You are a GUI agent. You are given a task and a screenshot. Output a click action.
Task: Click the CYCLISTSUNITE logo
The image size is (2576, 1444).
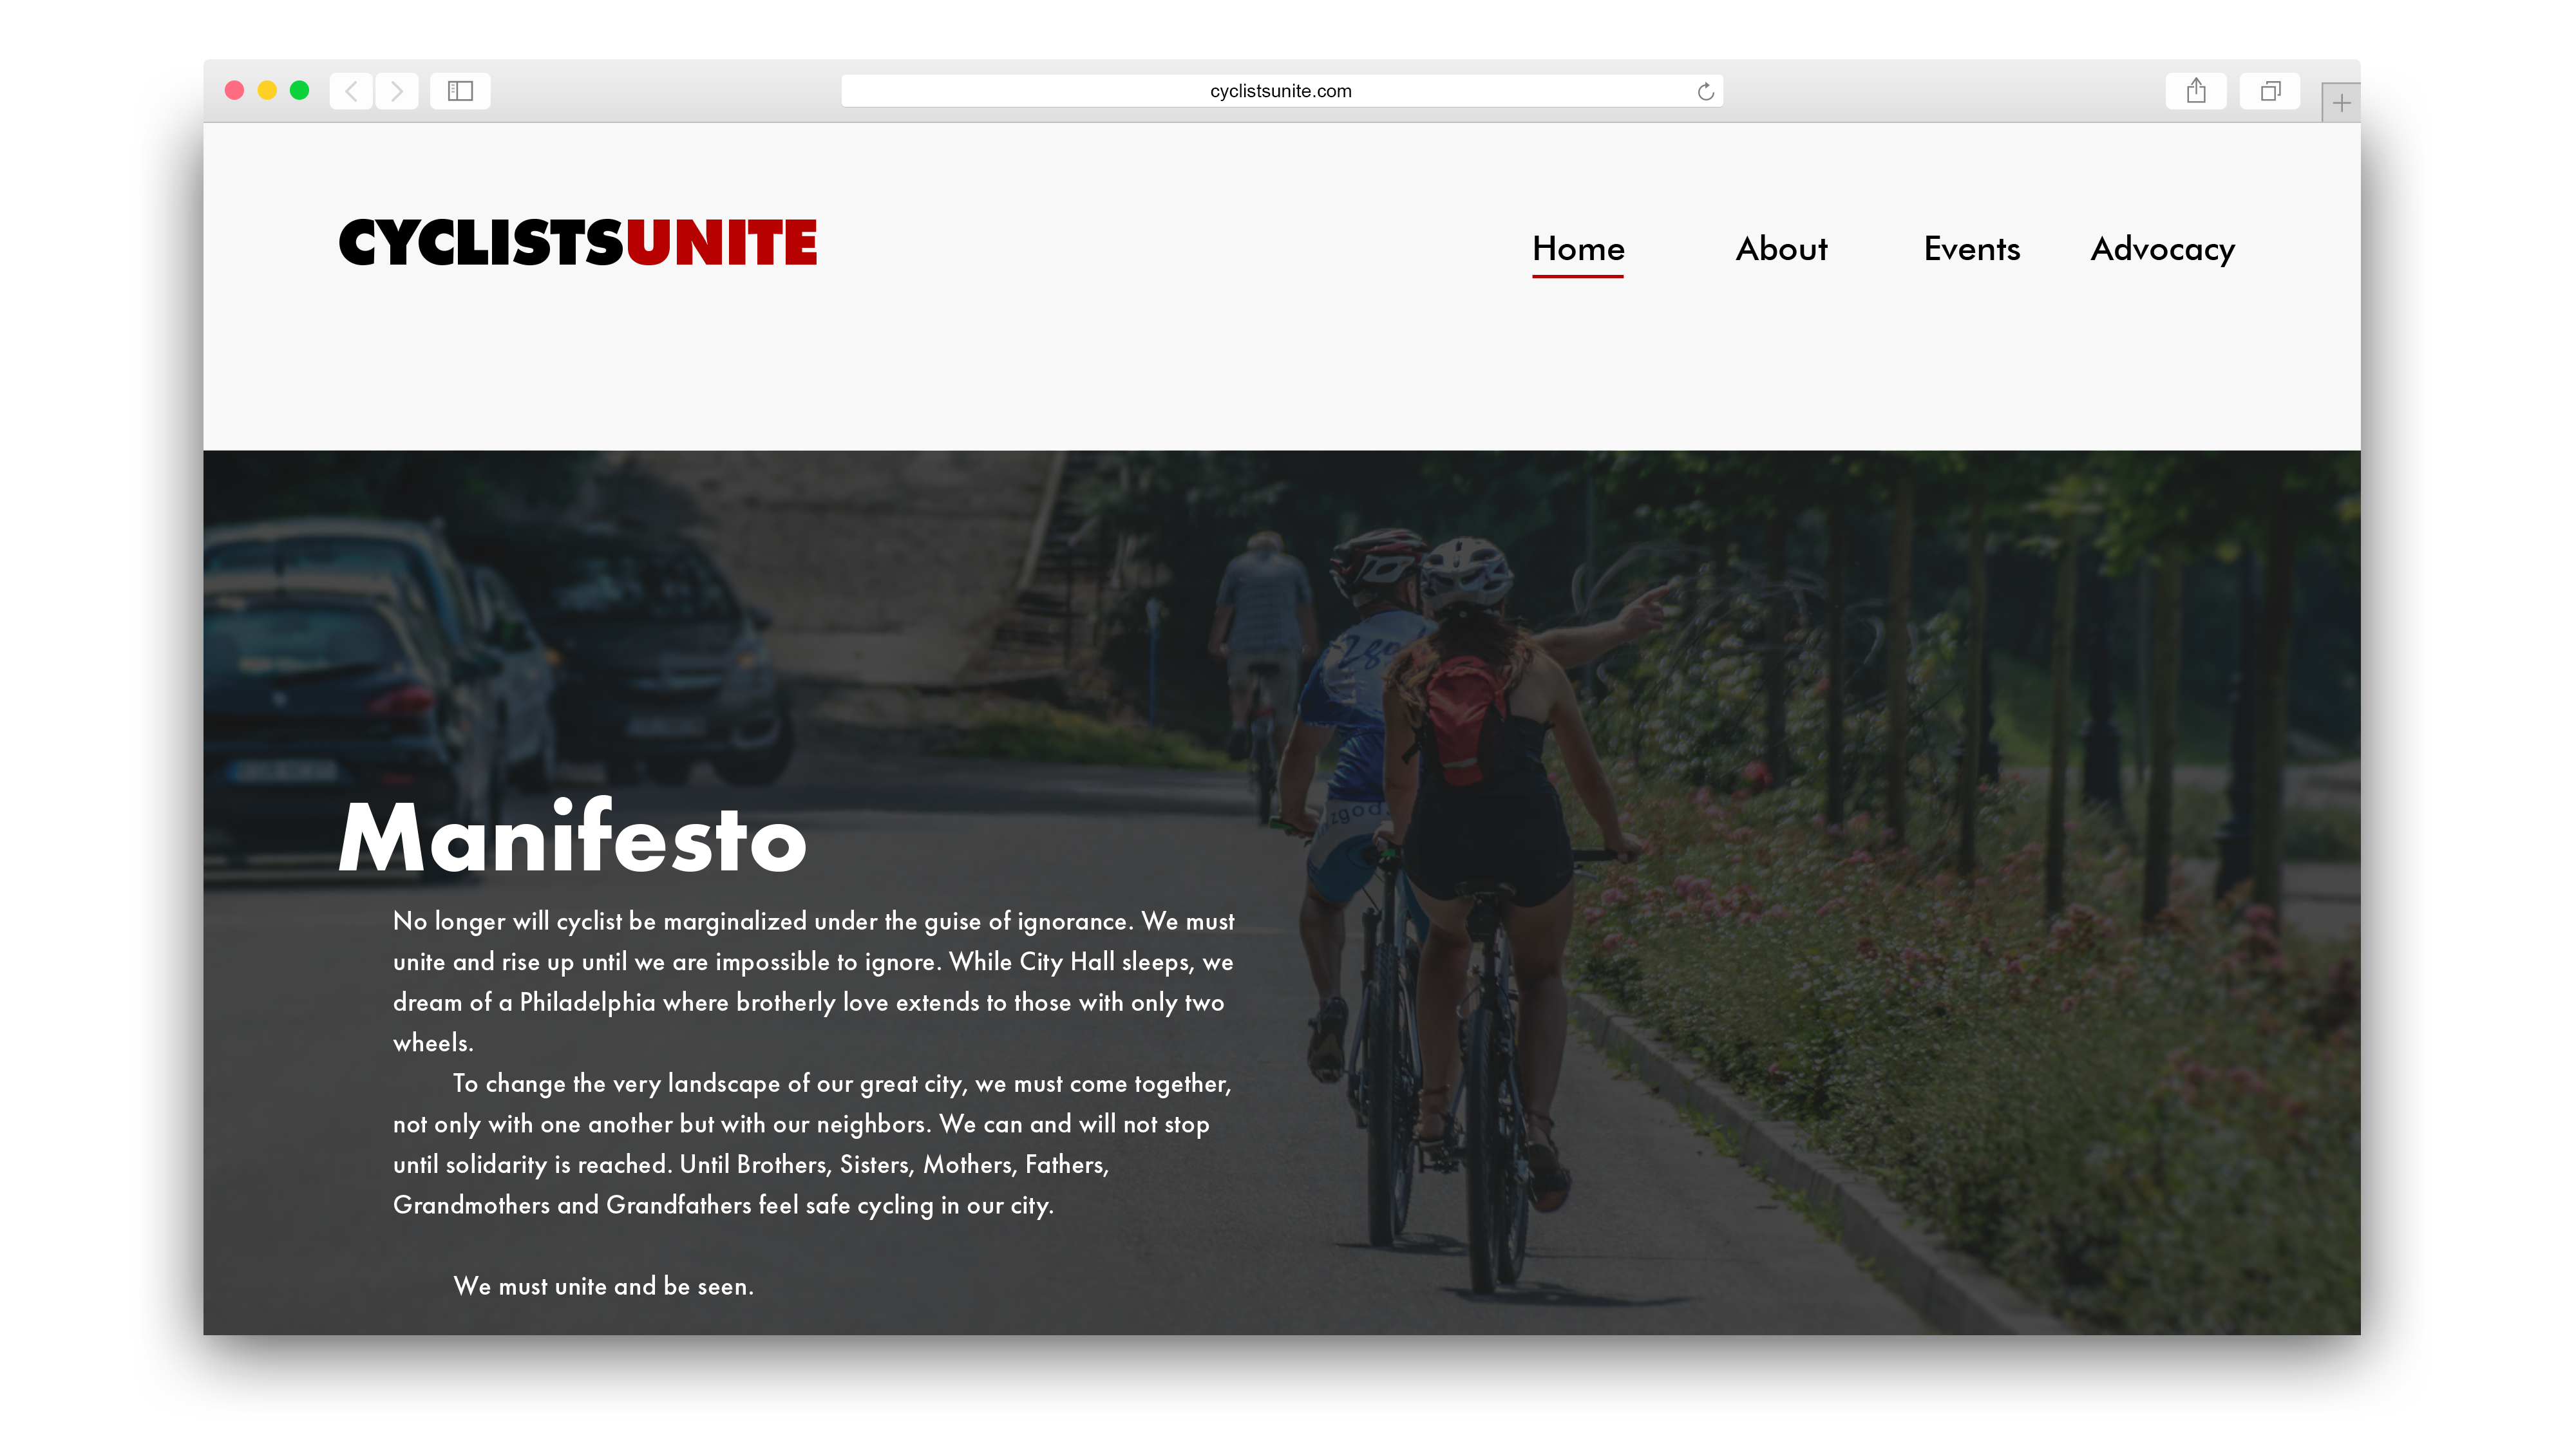578,243
